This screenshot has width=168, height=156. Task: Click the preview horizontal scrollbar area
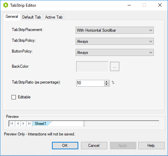122,124
